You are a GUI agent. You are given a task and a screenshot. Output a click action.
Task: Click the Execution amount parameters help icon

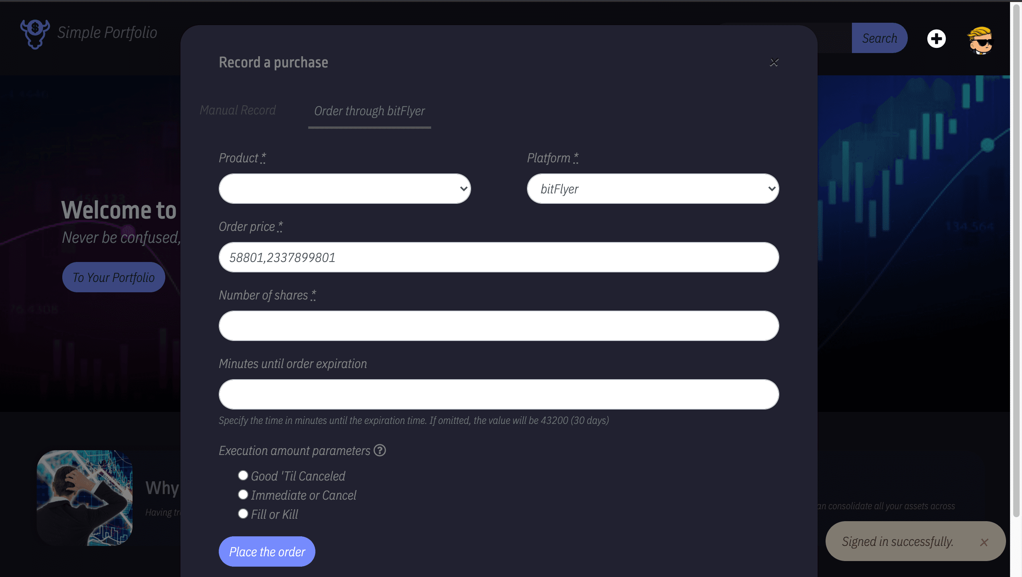click(x=380, y=450)
